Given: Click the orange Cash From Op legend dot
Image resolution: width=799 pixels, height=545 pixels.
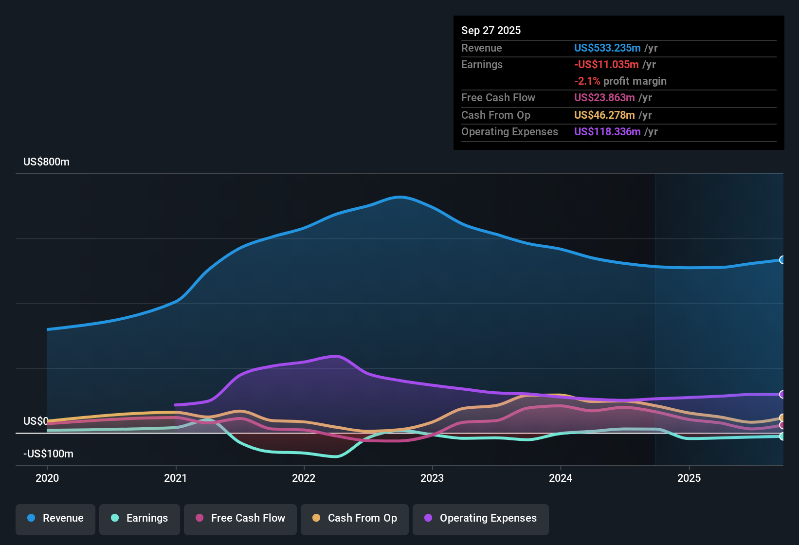Looking at the screenshot, I should pos(316,518).
